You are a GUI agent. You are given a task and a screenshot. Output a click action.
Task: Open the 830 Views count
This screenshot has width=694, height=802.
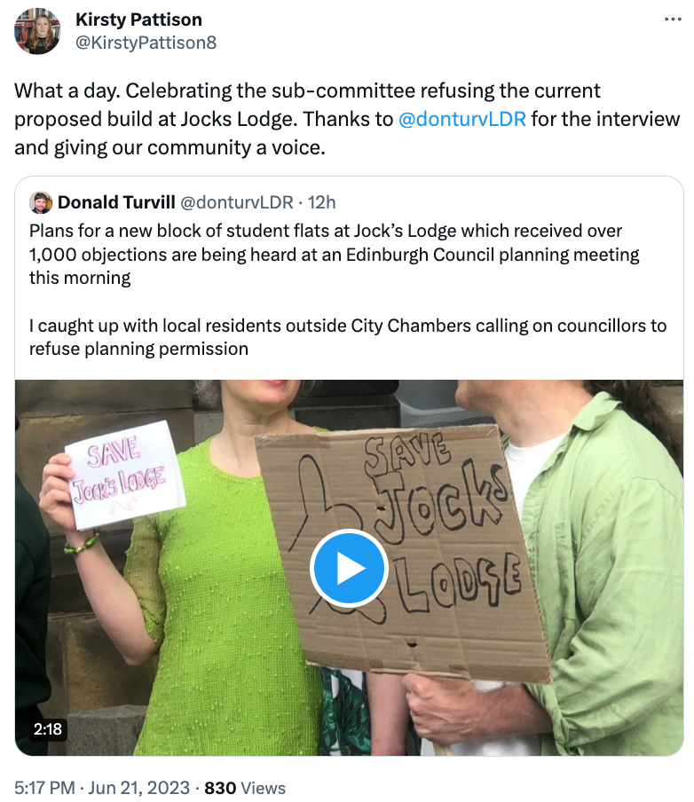click(x=245, y=788)
